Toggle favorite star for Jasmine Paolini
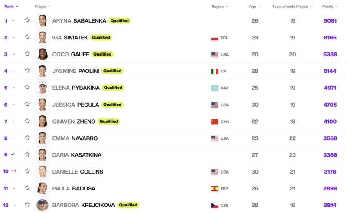Screen dimensions: 347x213 pyautogui.click(x=27, y=71)
